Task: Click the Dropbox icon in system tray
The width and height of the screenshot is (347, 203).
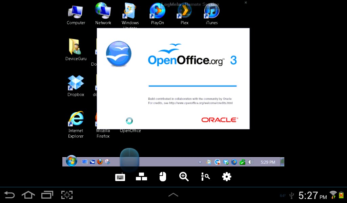Action: tap(226, 162)
